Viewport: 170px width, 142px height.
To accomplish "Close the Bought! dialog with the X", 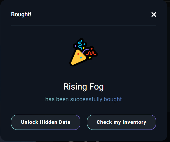I will point(154,14).
